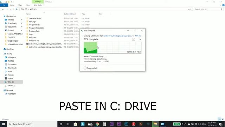This screenshot has width=225, height=127.
Task: Click This PC in the address bar
Action: tap(24, 9)
